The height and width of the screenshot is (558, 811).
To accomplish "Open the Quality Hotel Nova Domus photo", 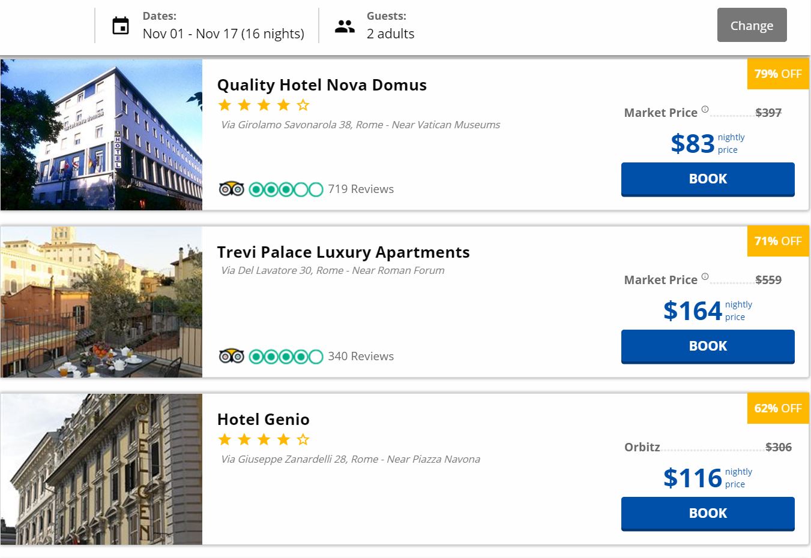I will [x=101, y=135].
